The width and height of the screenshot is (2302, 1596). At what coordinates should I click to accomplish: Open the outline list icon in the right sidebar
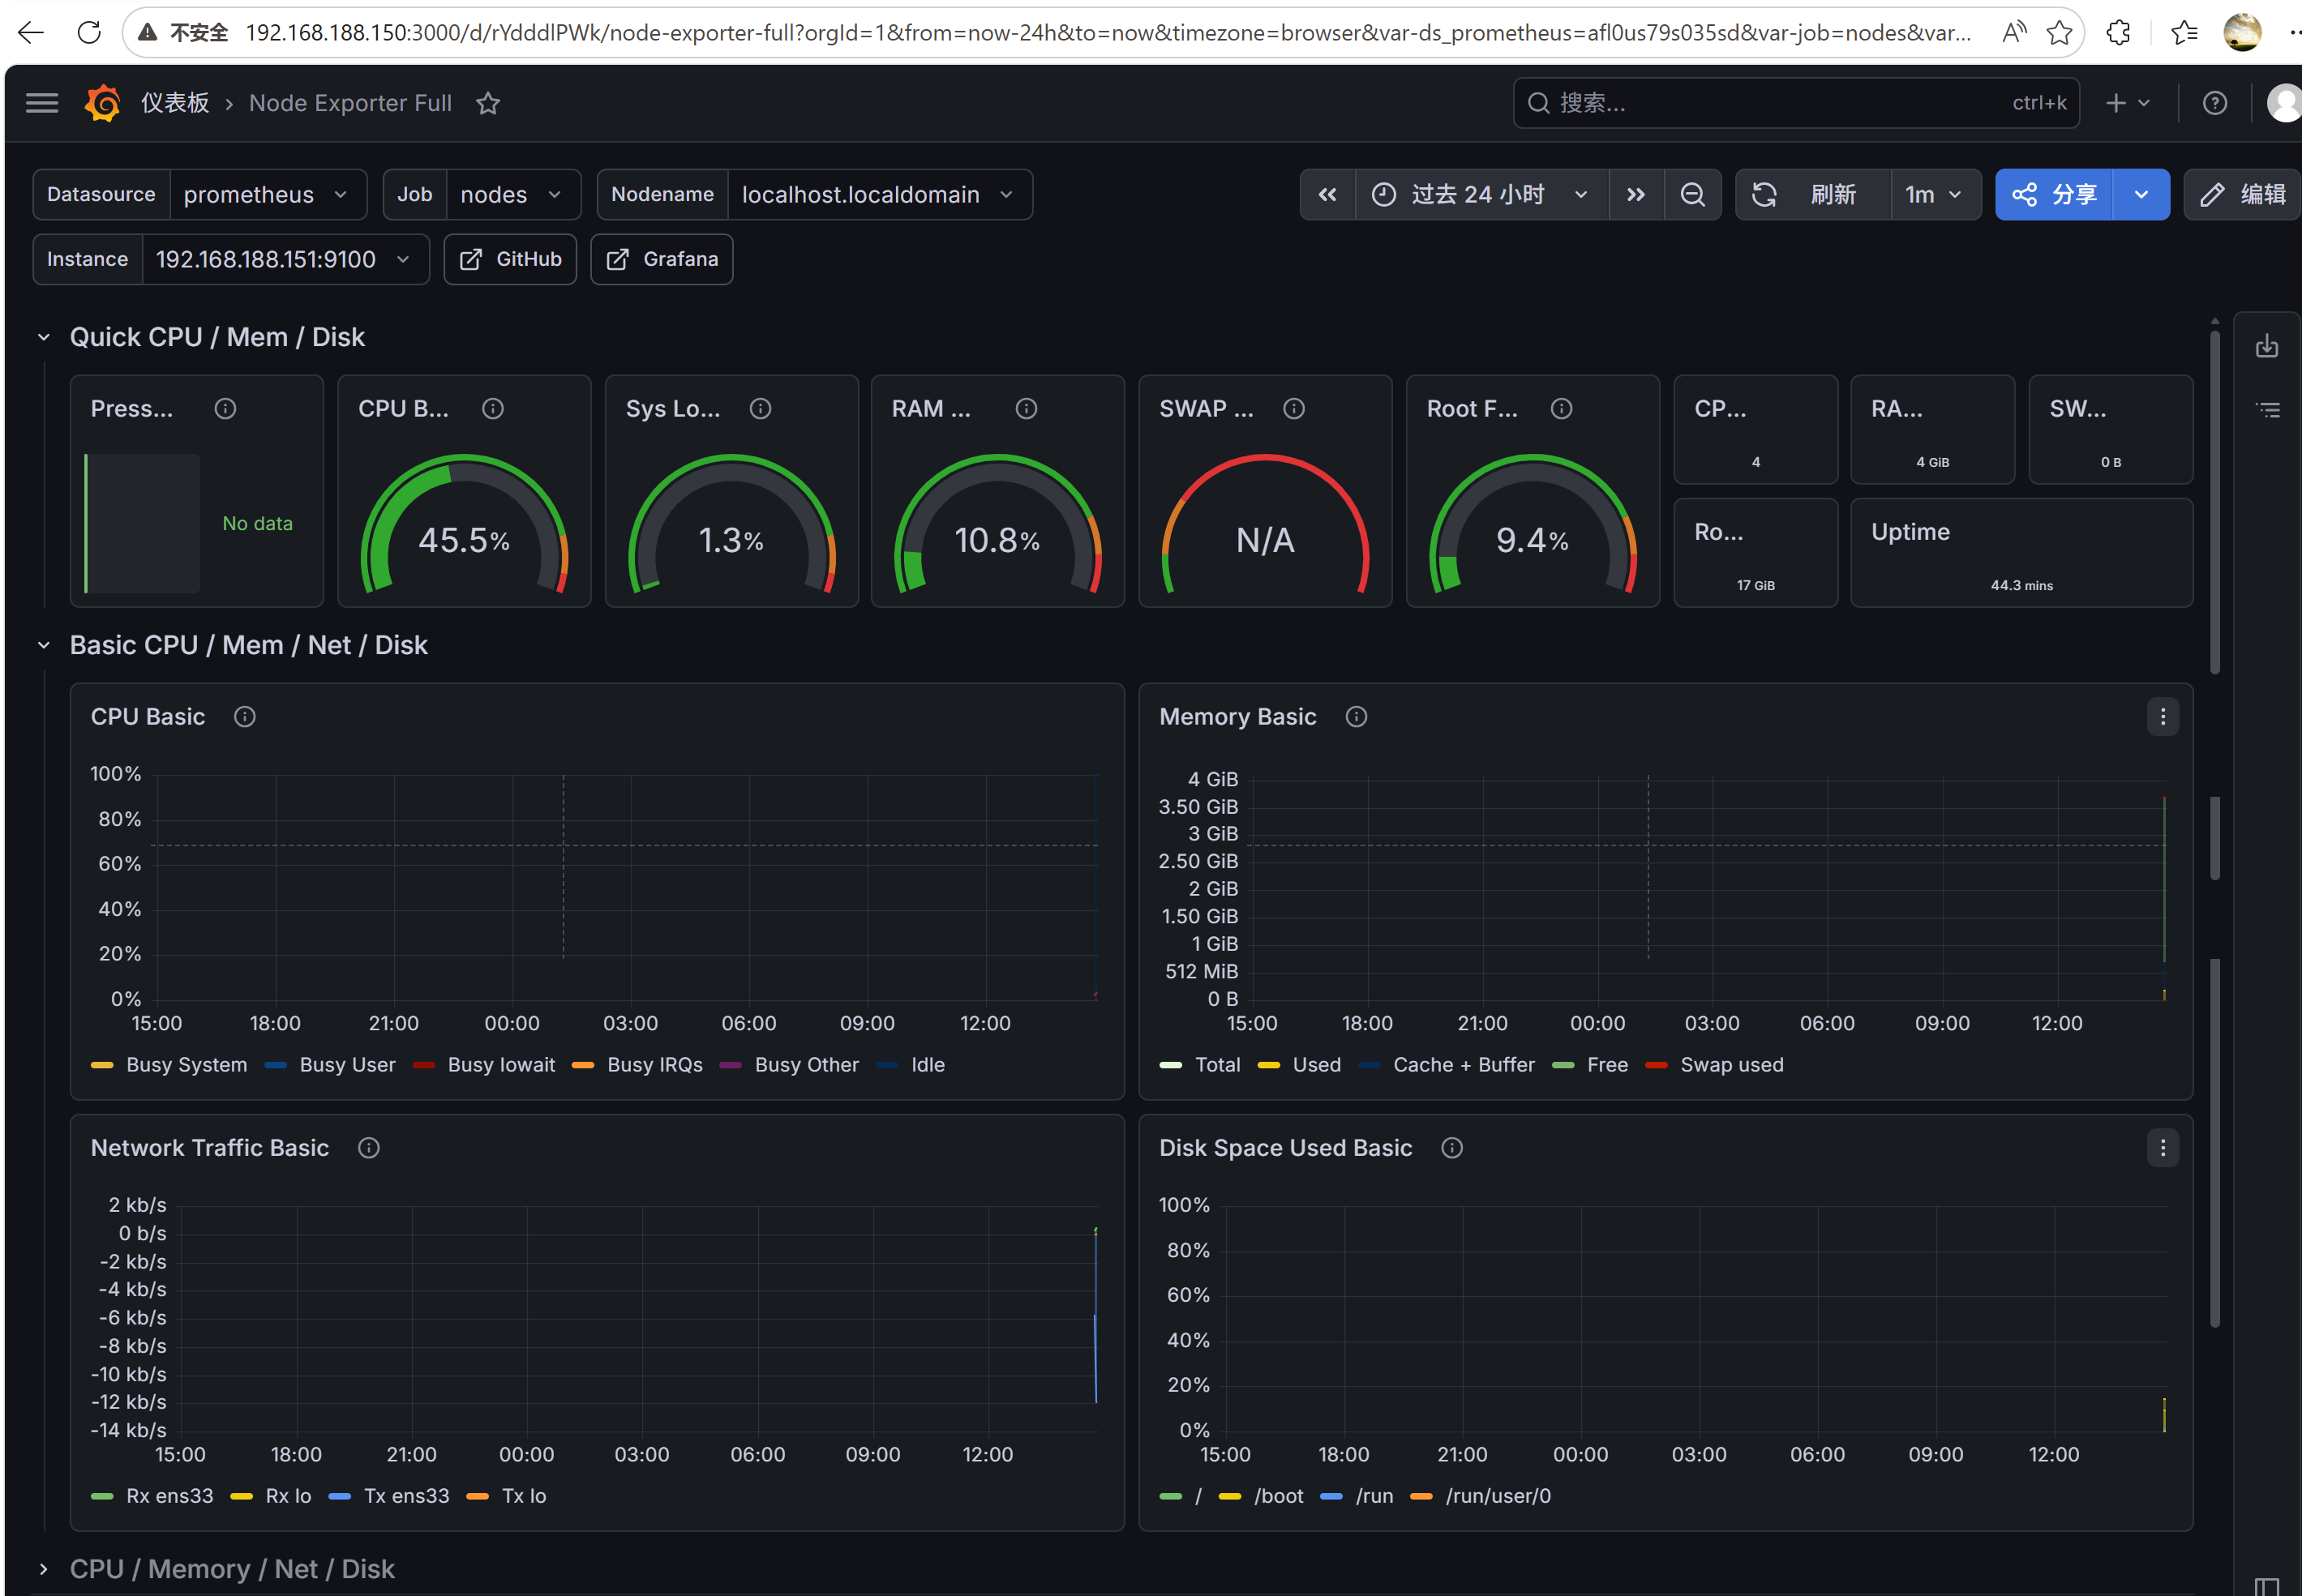[x=2267, y=409]
